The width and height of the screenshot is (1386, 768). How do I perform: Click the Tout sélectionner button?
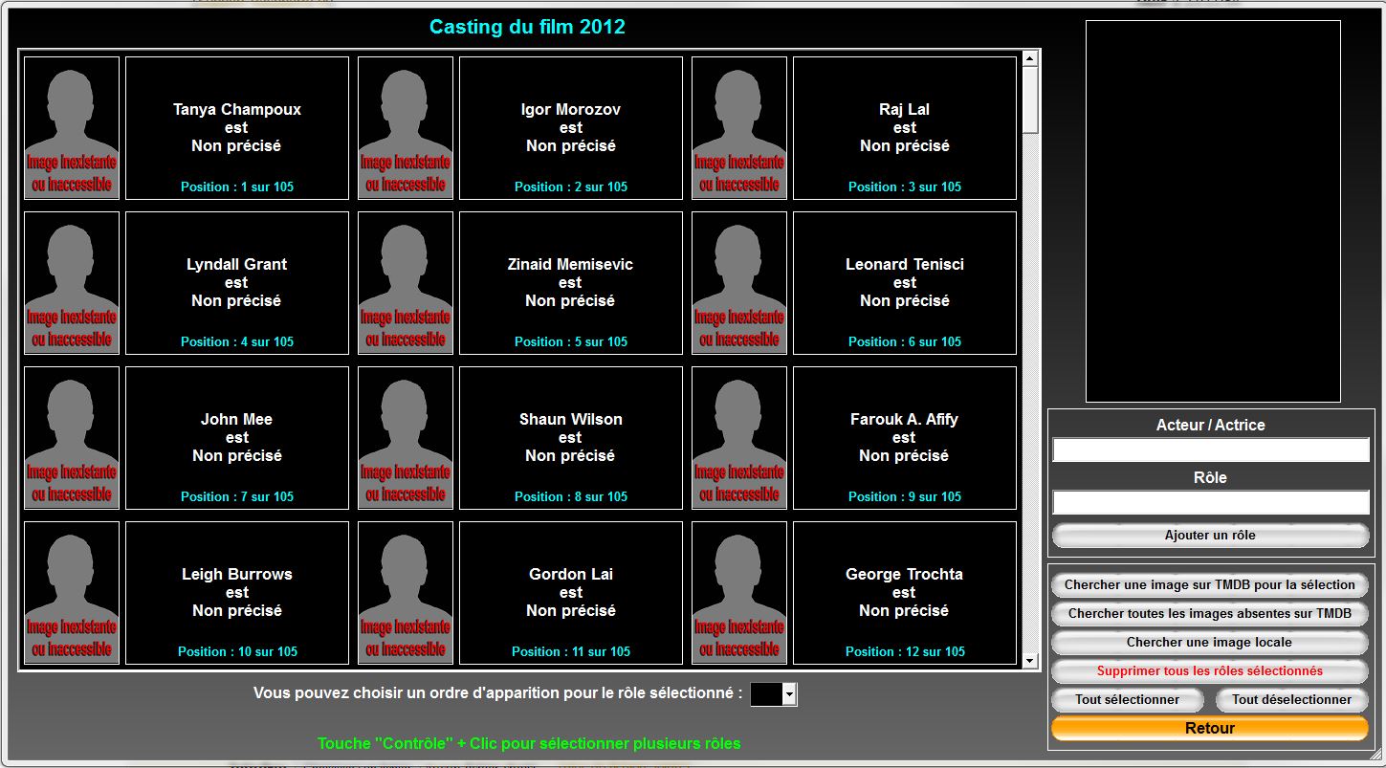coord(1127,700)
